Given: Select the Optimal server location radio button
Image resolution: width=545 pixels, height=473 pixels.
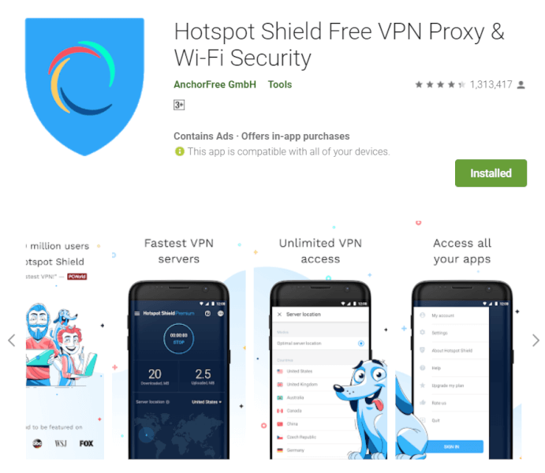Looking at the screenshot, I should 360,344.
